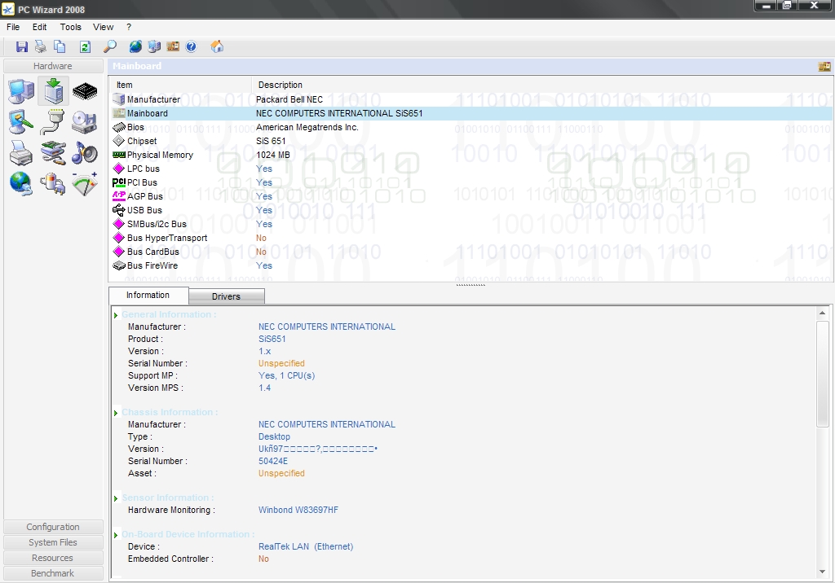Screen dimensions: 835x583
Task: Click the scroll down arrow in Information pane
Action: pos(822,572)
